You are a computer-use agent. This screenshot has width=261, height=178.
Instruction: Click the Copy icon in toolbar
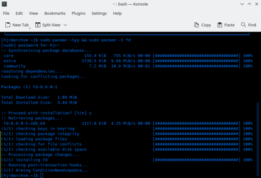(197, 25)
